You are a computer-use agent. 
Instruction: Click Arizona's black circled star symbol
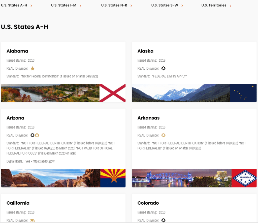33,135
